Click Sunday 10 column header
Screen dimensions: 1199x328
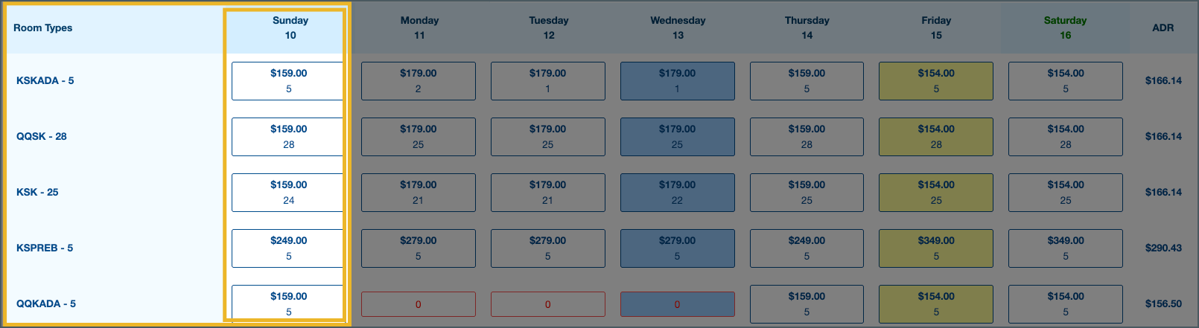290,28
